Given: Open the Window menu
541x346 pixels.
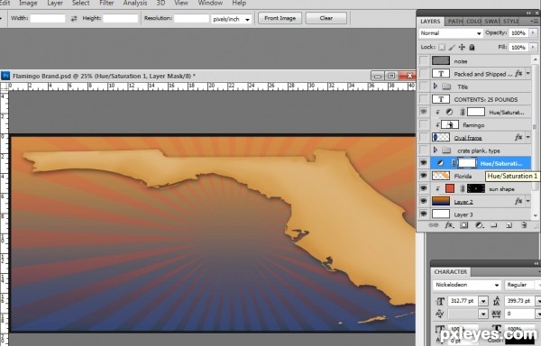Looking at the screenshot, I should (x=210, y=3).
